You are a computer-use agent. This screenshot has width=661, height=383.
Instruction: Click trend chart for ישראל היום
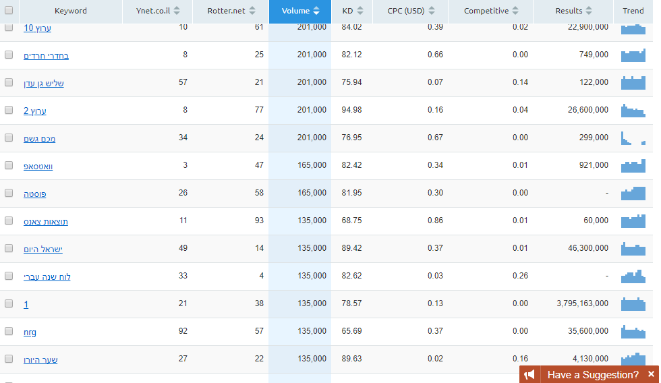(x=633, y=249)
